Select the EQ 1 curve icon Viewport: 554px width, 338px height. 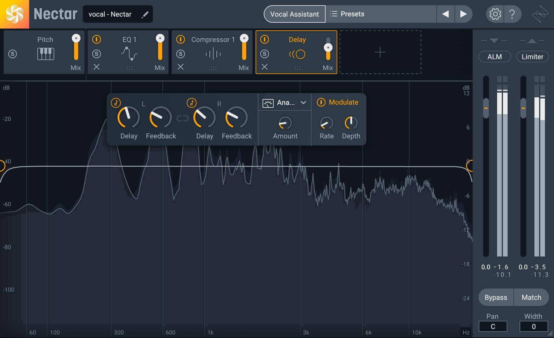[129, 54]
